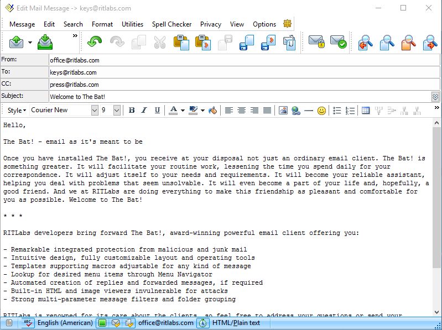
Task: Open Replace with the orange magnifier icon
Action: (x=408, y=43)
